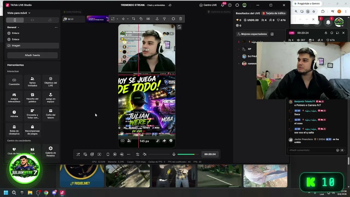The height and width of the screenshot is (197, 350).
Task: Select the Mejores espectadores tab
Action: 252,34
